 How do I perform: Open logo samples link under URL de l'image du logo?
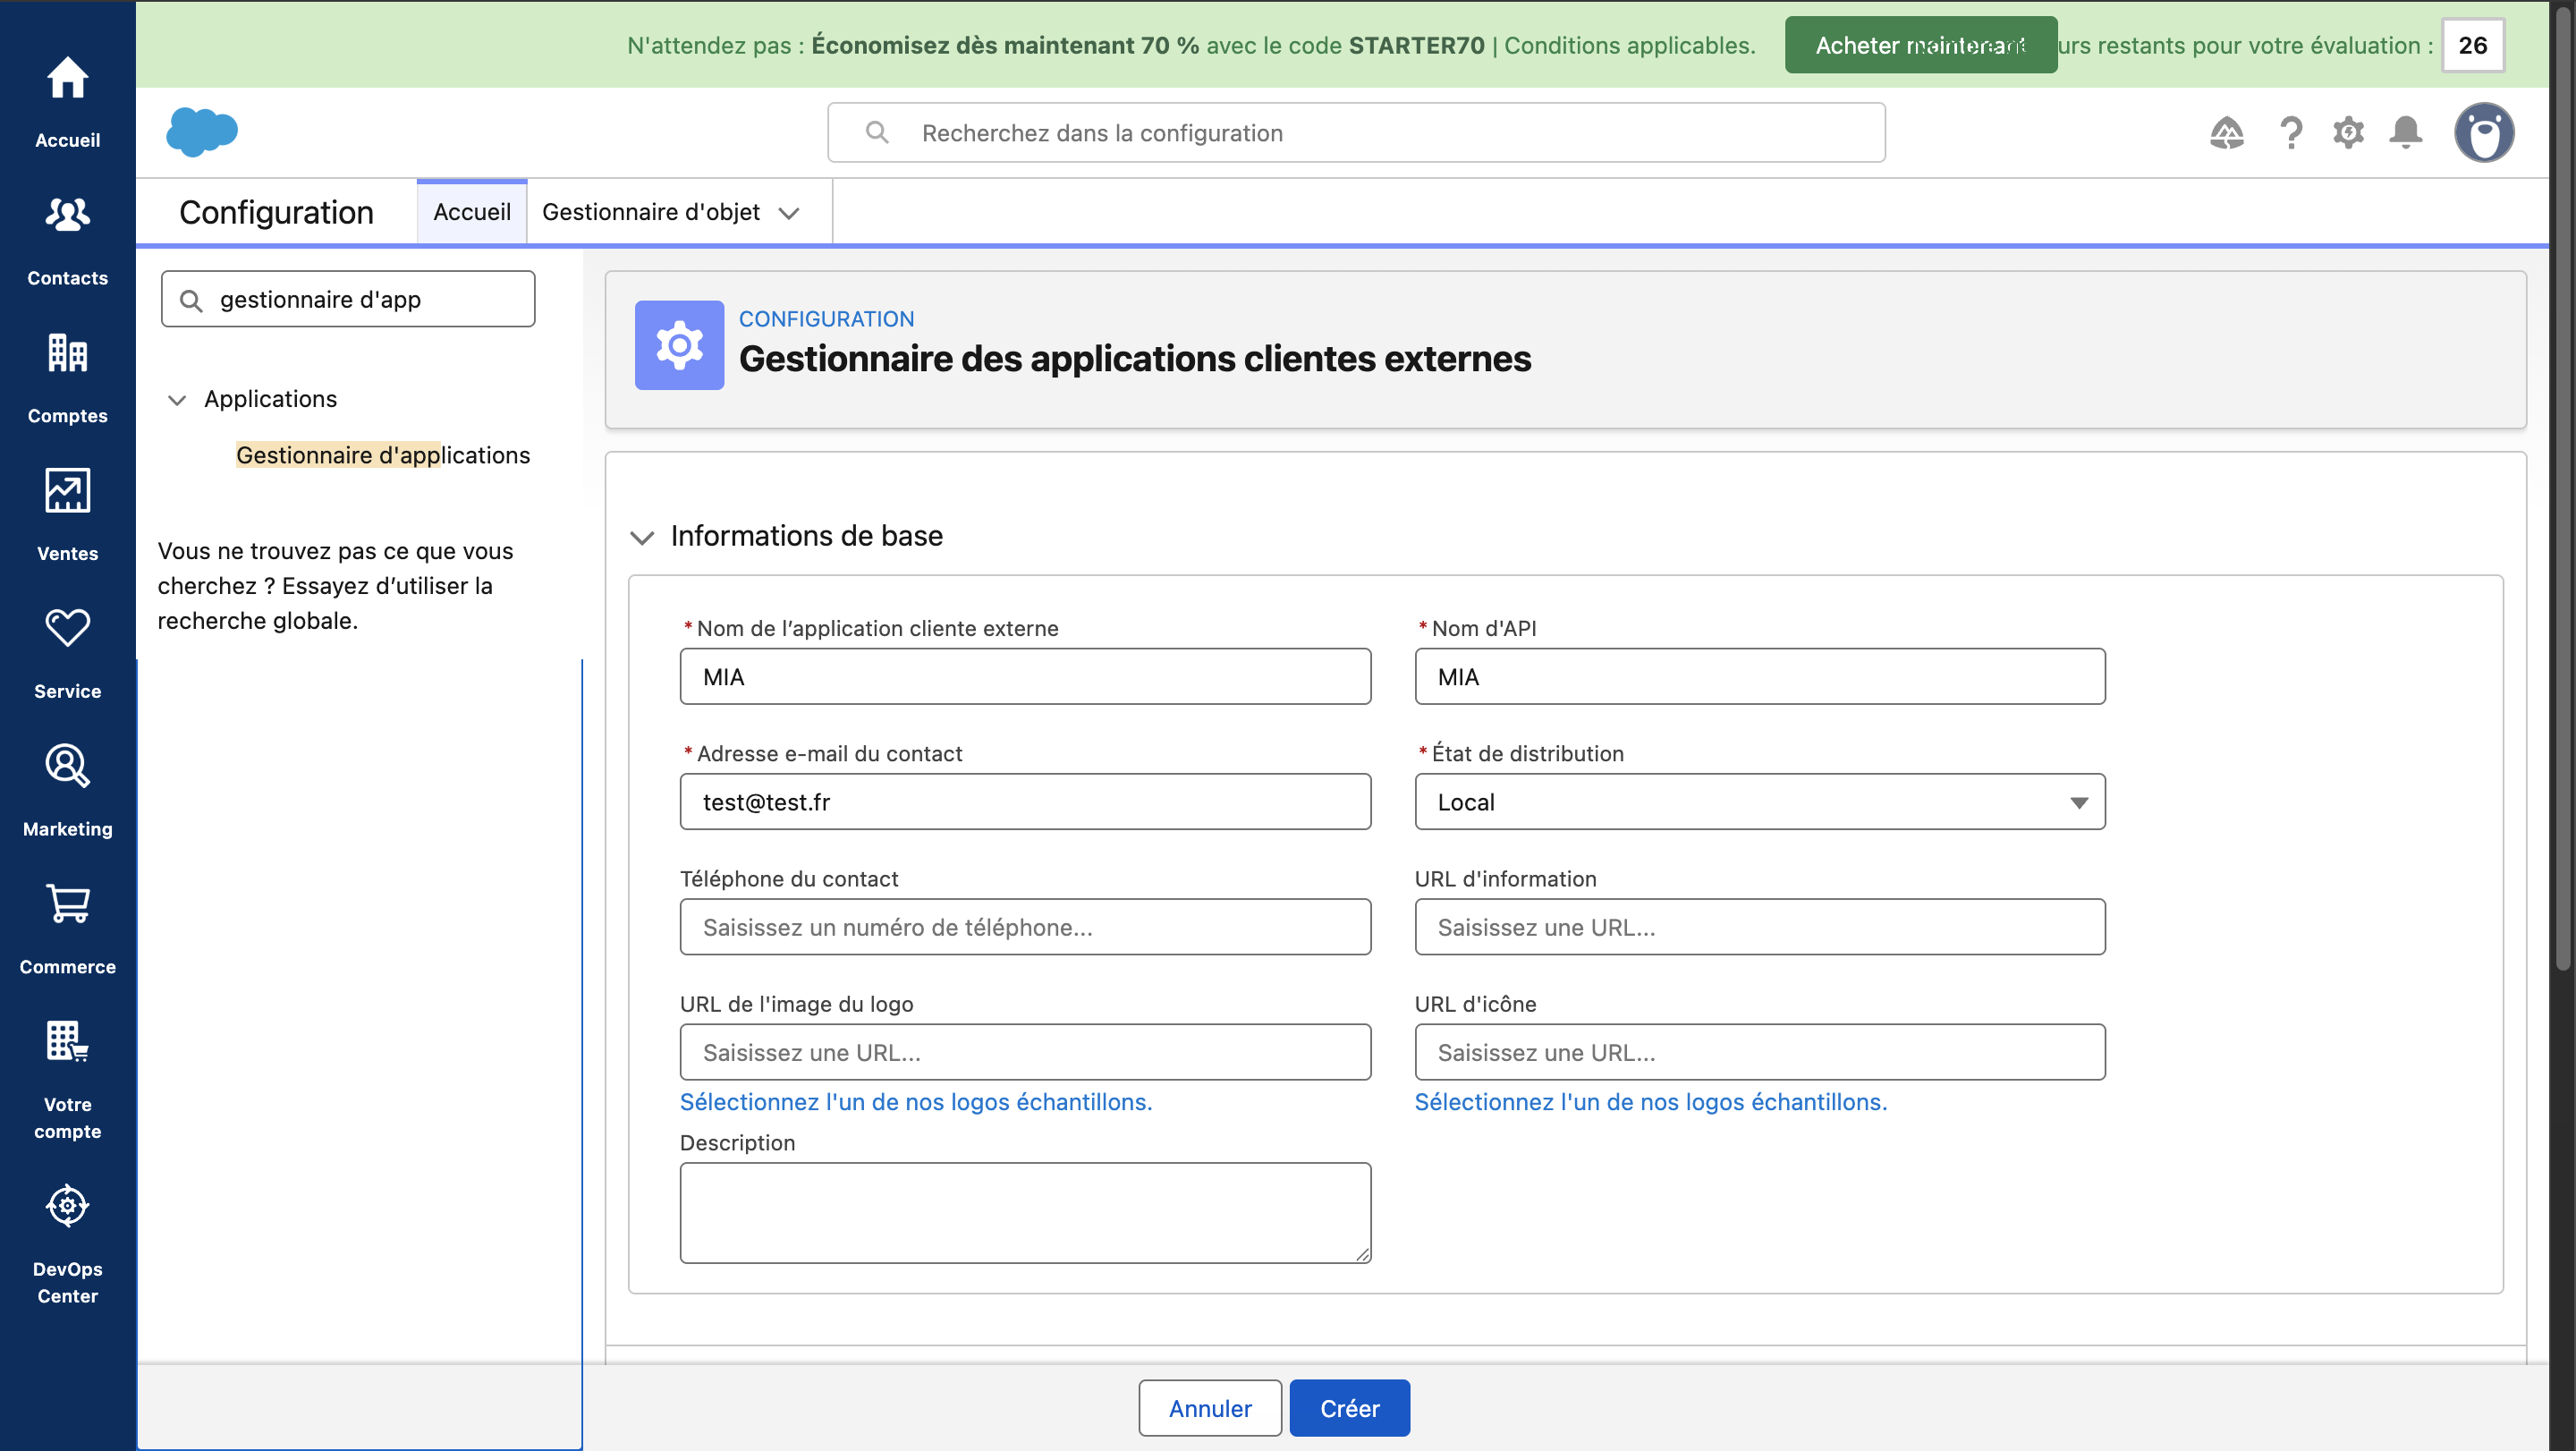coord(916,1101)
